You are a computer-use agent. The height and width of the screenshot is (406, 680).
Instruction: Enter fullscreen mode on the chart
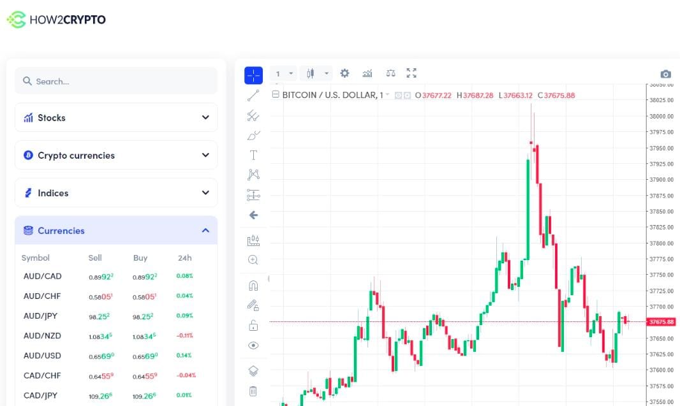(x=411, y=73)
